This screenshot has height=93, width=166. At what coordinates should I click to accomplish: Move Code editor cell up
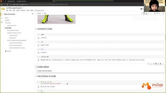pyautogui.click(x=149, y=64)
